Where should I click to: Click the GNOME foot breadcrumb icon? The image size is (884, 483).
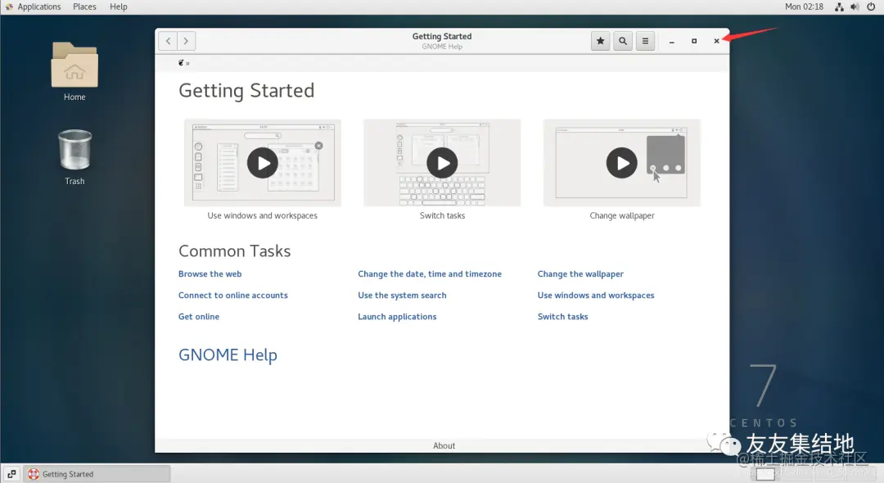pos(181,62)
